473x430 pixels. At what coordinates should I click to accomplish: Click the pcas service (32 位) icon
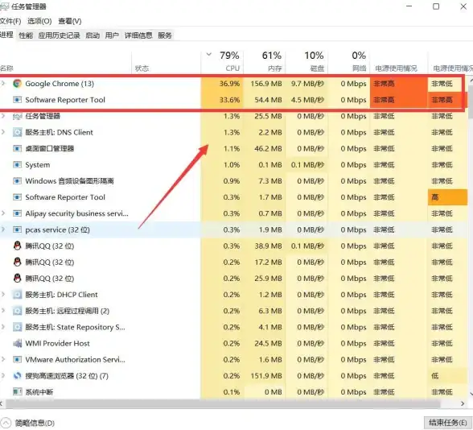(x=17, y=229)
